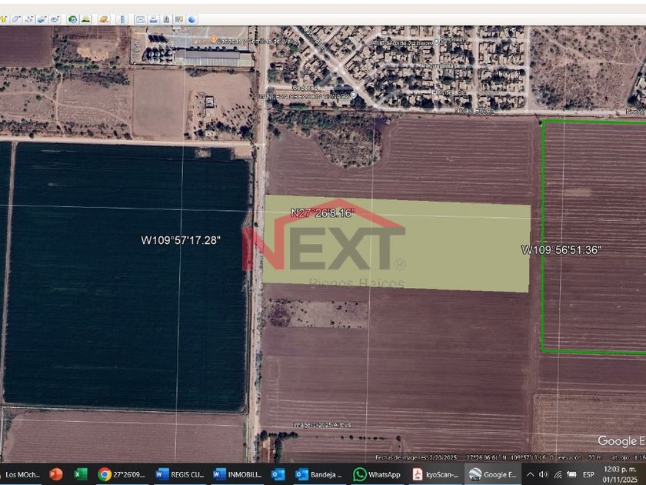
Task: Click the Bodegas y Semillas place marker
Action: pyautogui.click(x=214, y=39)
